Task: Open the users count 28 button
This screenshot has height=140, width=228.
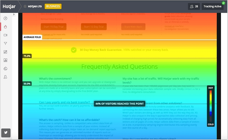Action: 194,7
